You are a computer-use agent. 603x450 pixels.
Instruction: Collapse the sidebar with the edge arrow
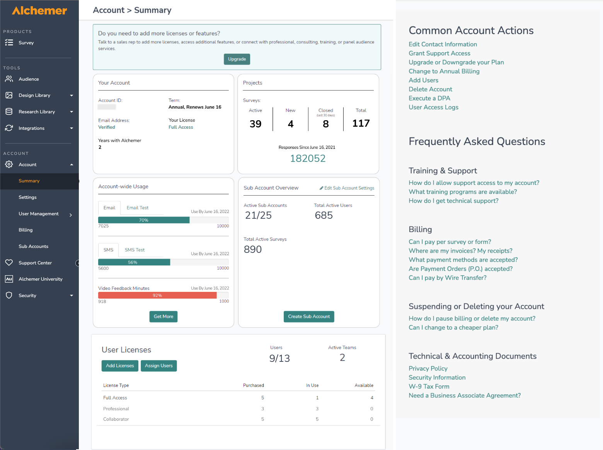pyautogui.click(x=77, y=263)
